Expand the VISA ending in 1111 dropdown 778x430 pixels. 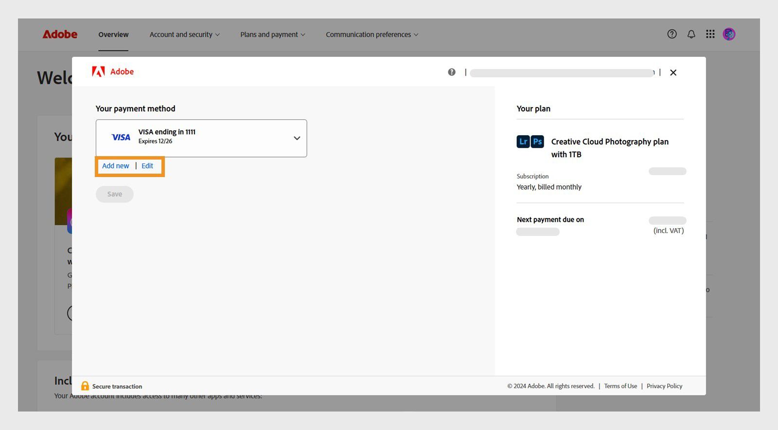pyautogui.click(x=297, y=138)
